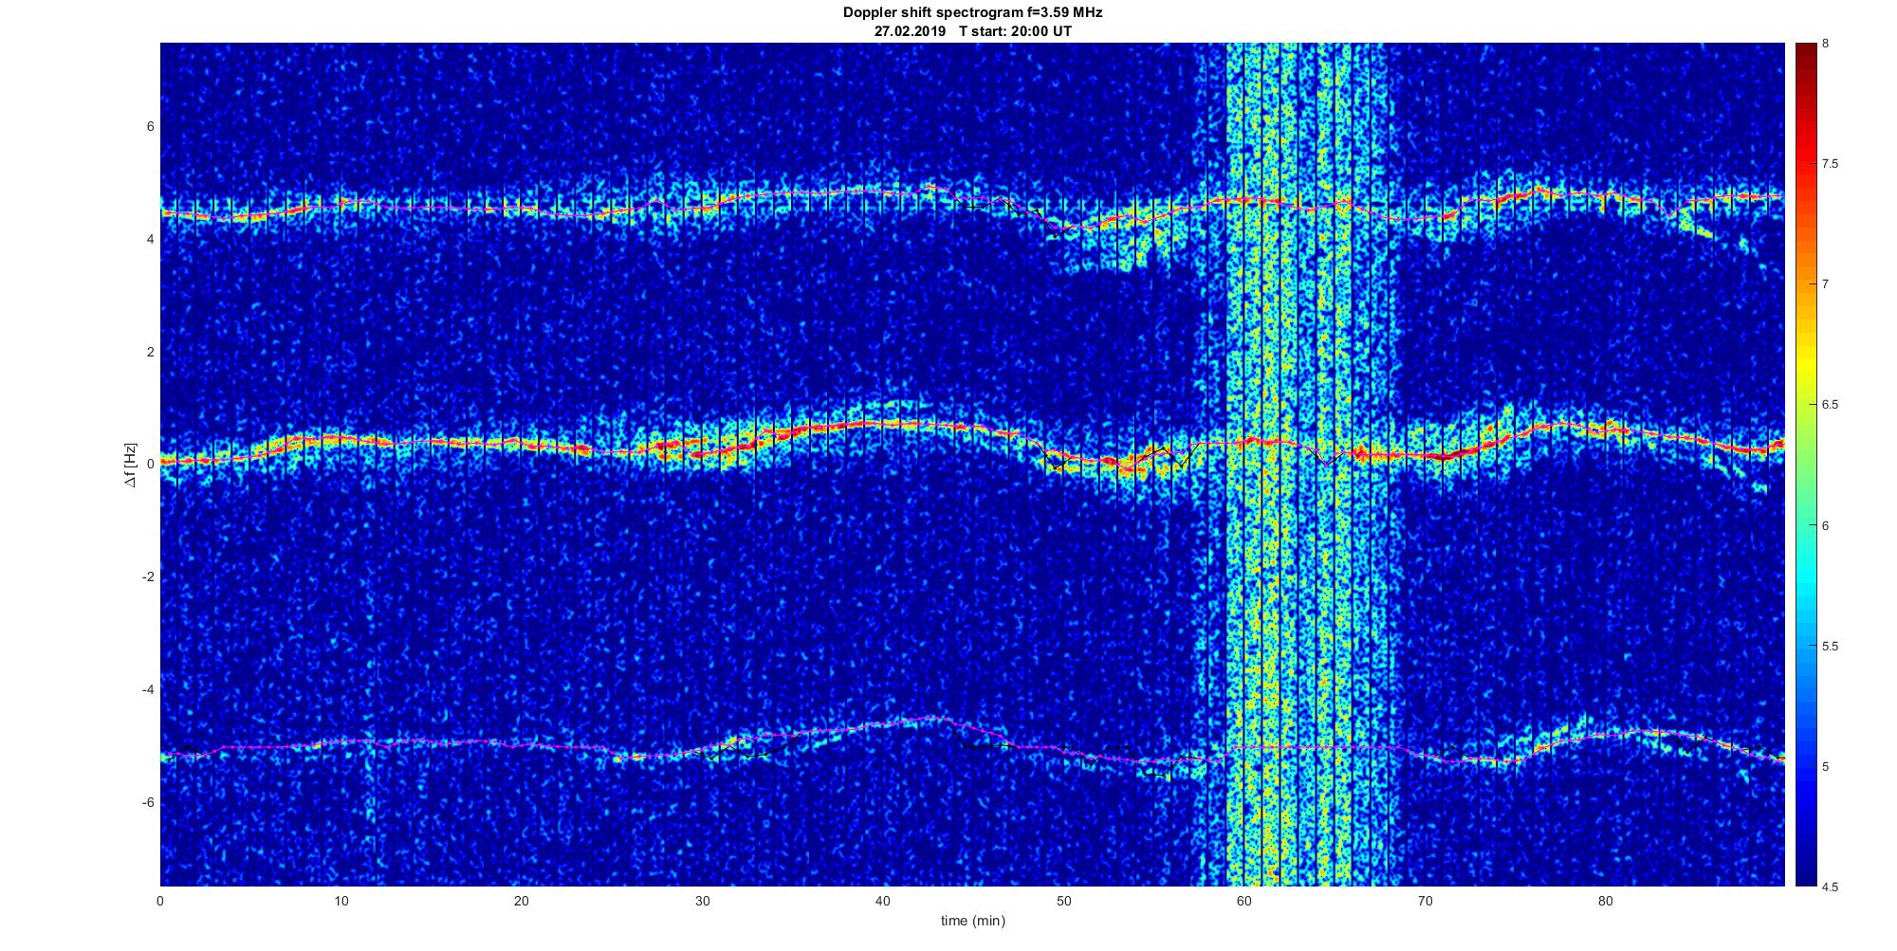Click the y-axis tick label '-4'

(148, 689)
